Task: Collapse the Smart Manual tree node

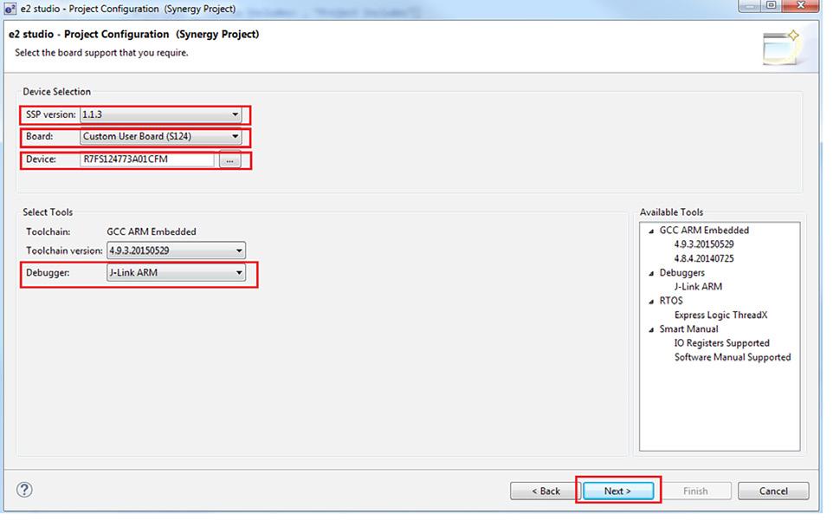Action: [x=651, y=329]
